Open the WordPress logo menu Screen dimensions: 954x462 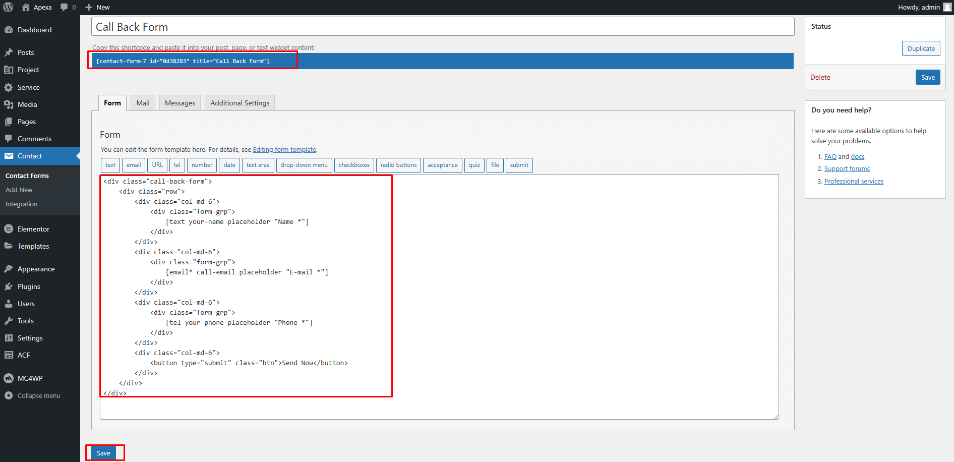click(9, 7)
